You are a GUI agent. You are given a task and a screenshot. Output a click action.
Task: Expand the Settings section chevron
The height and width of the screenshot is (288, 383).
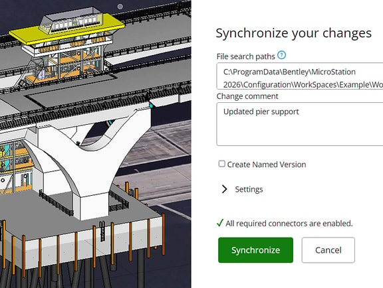point(224,189)
